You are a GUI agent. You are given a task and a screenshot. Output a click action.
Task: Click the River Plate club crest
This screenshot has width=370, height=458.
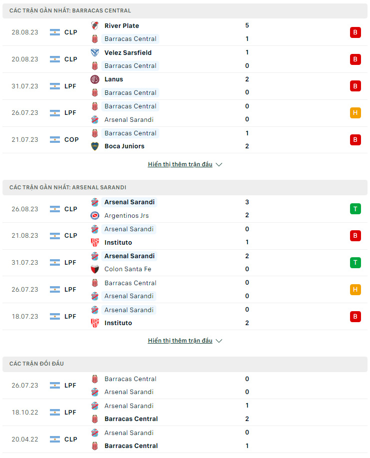point(94,25)
